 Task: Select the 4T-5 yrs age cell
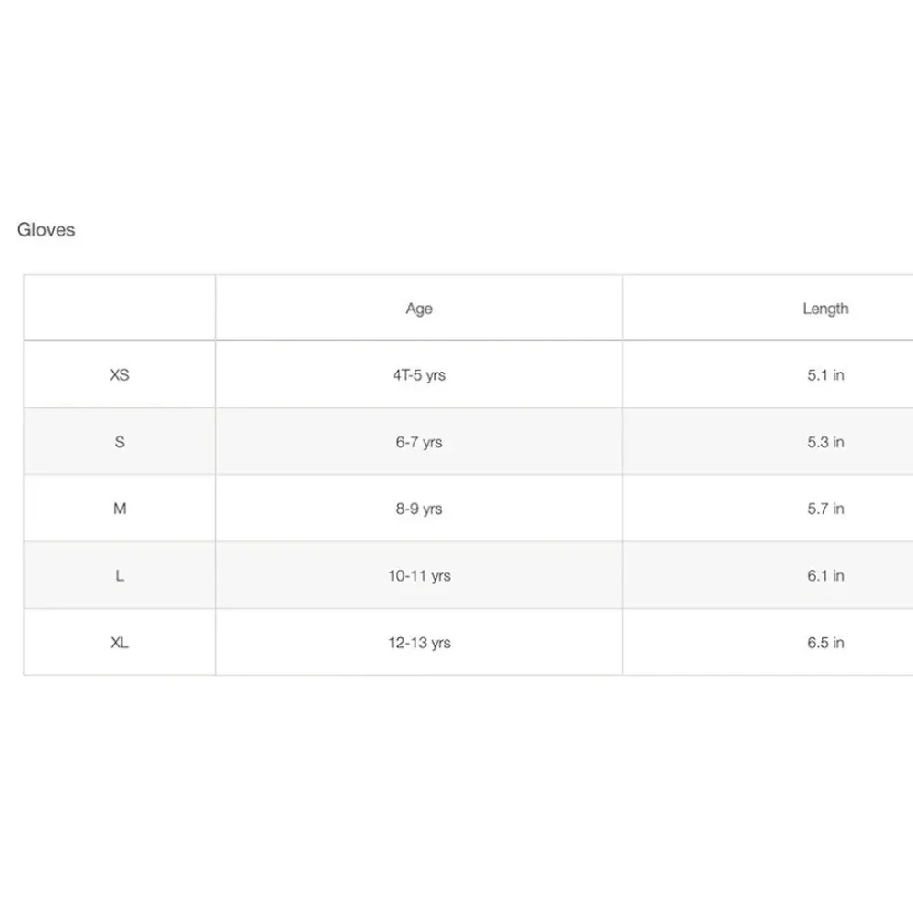click(x=419, y=375)
